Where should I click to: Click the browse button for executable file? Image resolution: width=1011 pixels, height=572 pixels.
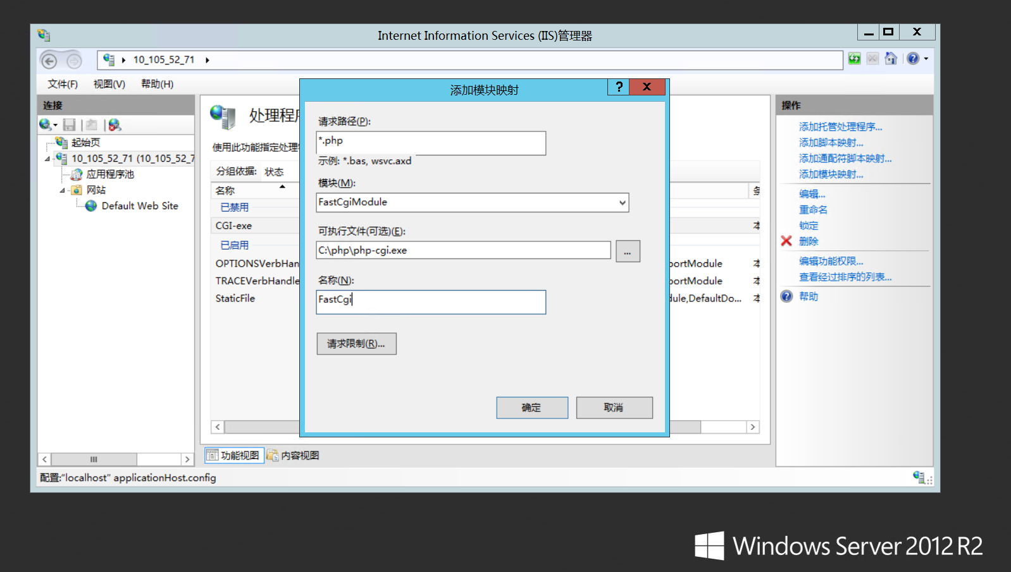627,251
